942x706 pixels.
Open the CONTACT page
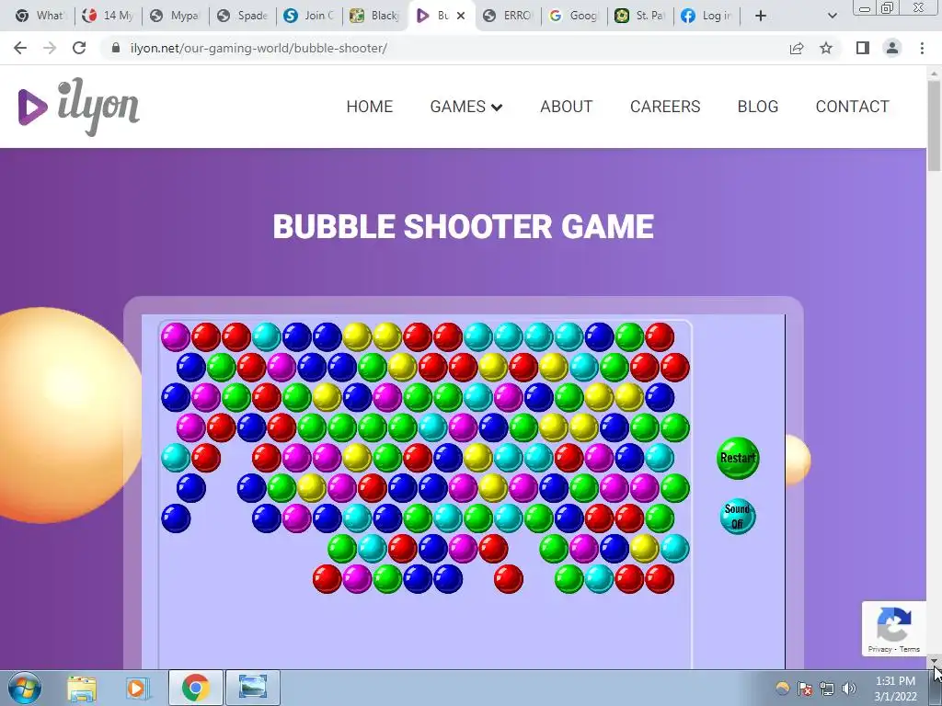(852, 107)
